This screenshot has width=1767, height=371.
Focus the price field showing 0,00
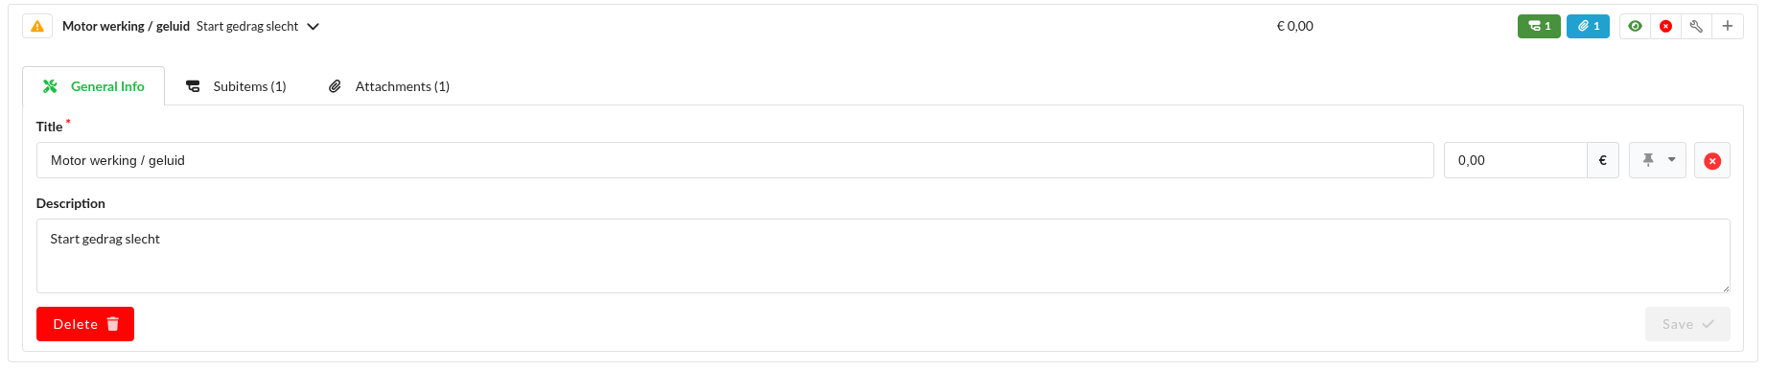(1516, 160)
